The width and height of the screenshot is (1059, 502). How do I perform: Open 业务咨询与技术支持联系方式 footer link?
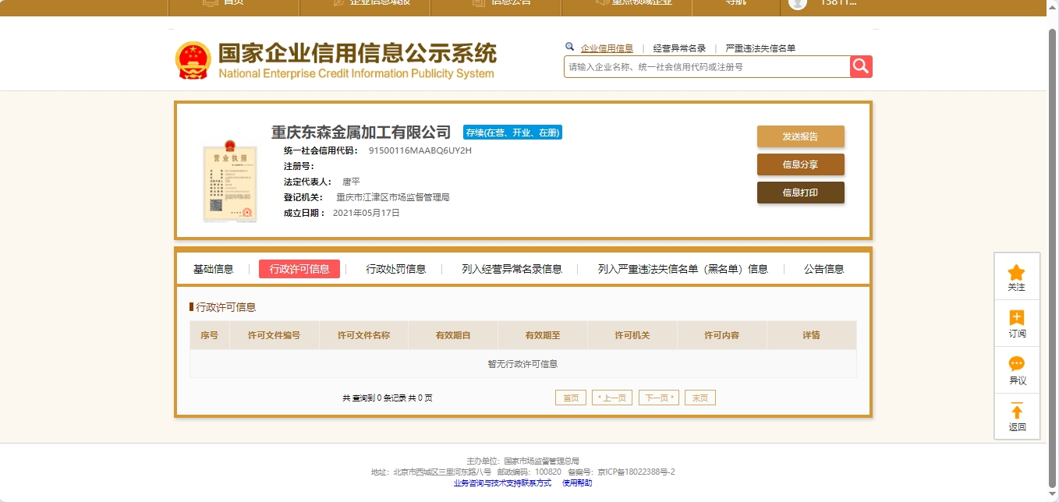pyautogui.click(x=502, y=483)
